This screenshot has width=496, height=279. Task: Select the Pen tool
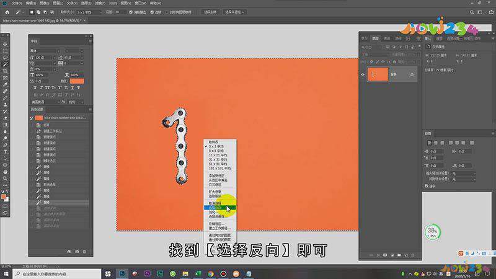(5, 145)
